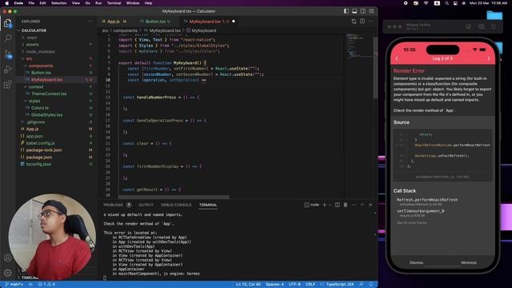Expand the .expo folder

(x=32, y=38)
